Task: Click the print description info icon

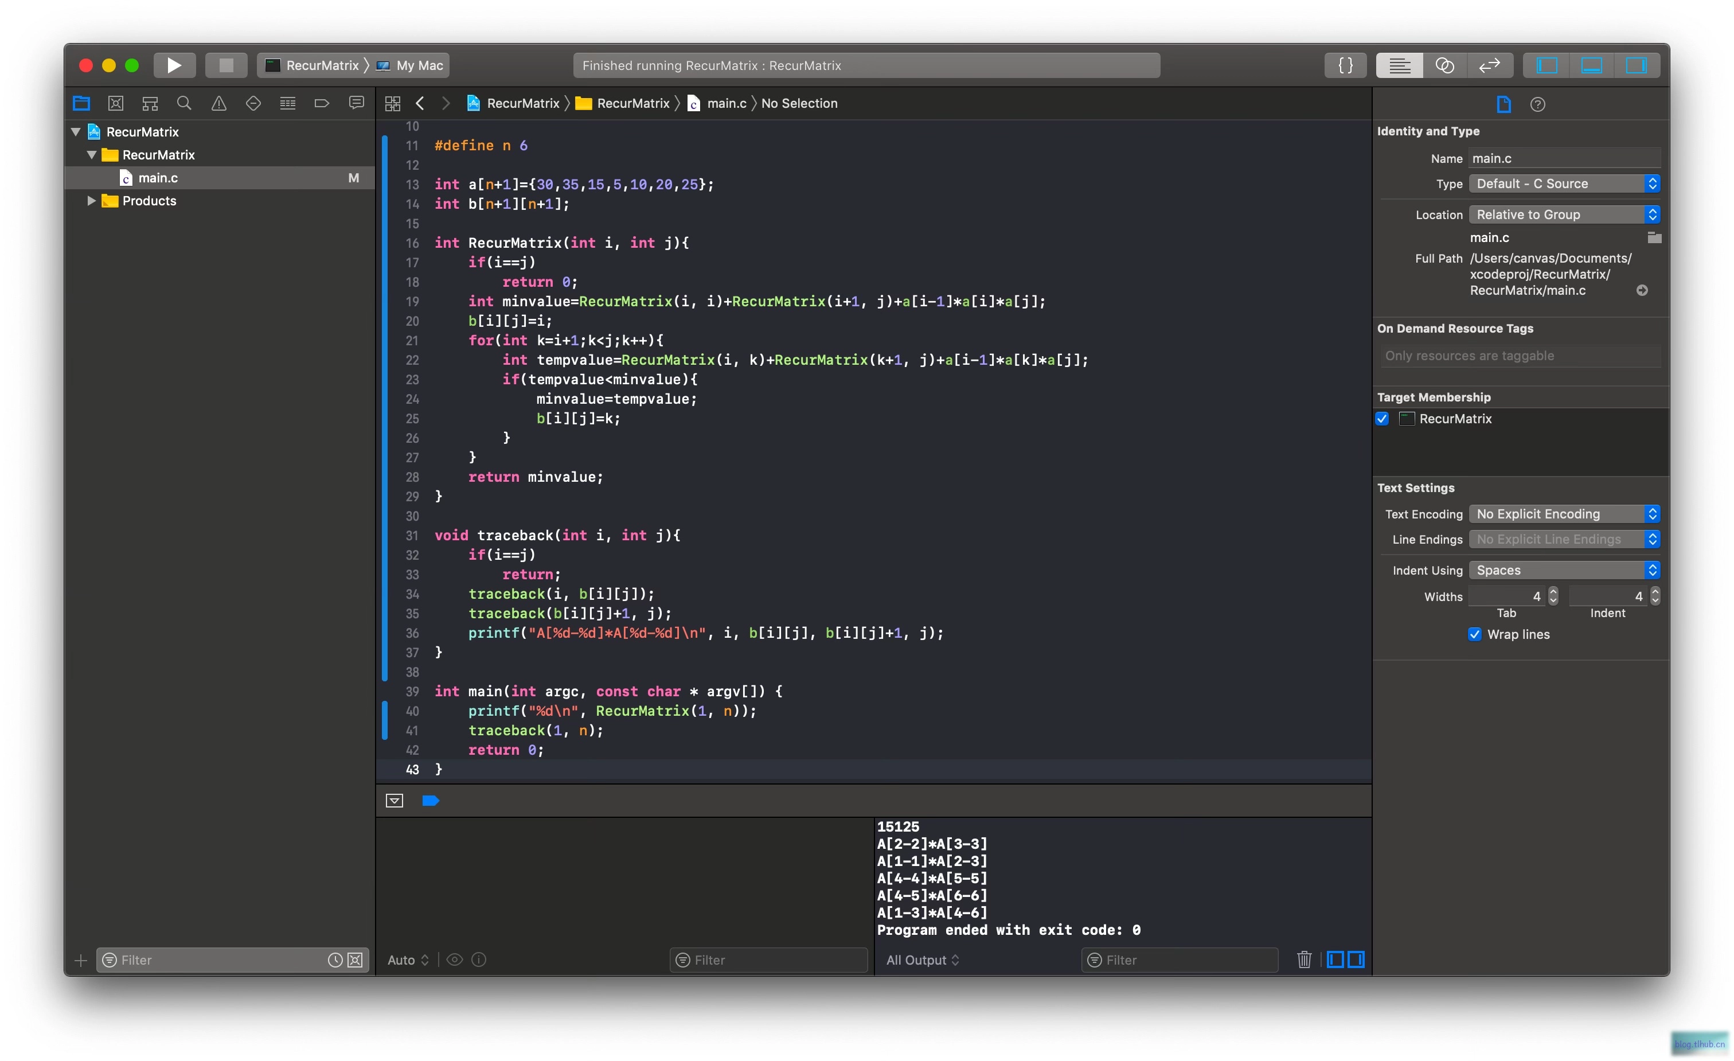Action: click(479, 959)
